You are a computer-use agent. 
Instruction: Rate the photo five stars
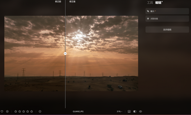pos(31,111)
